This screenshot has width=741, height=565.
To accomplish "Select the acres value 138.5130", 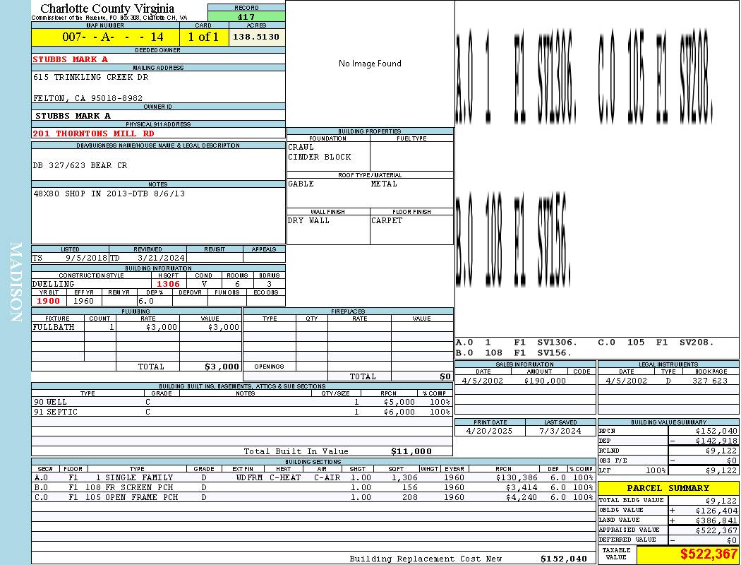I will (x=256, y=37).
